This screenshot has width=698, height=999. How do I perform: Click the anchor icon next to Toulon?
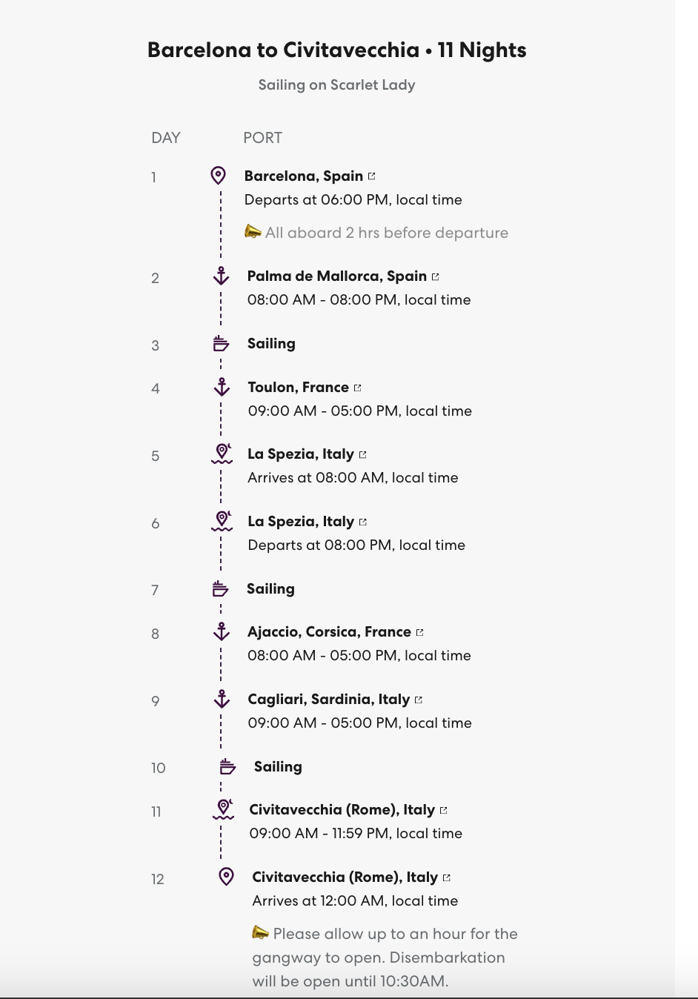click(x=221, y=387)
